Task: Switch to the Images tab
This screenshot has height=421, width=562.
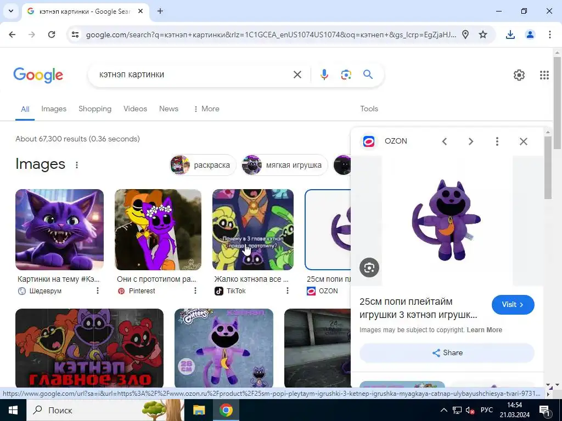Action: [54, 109]
